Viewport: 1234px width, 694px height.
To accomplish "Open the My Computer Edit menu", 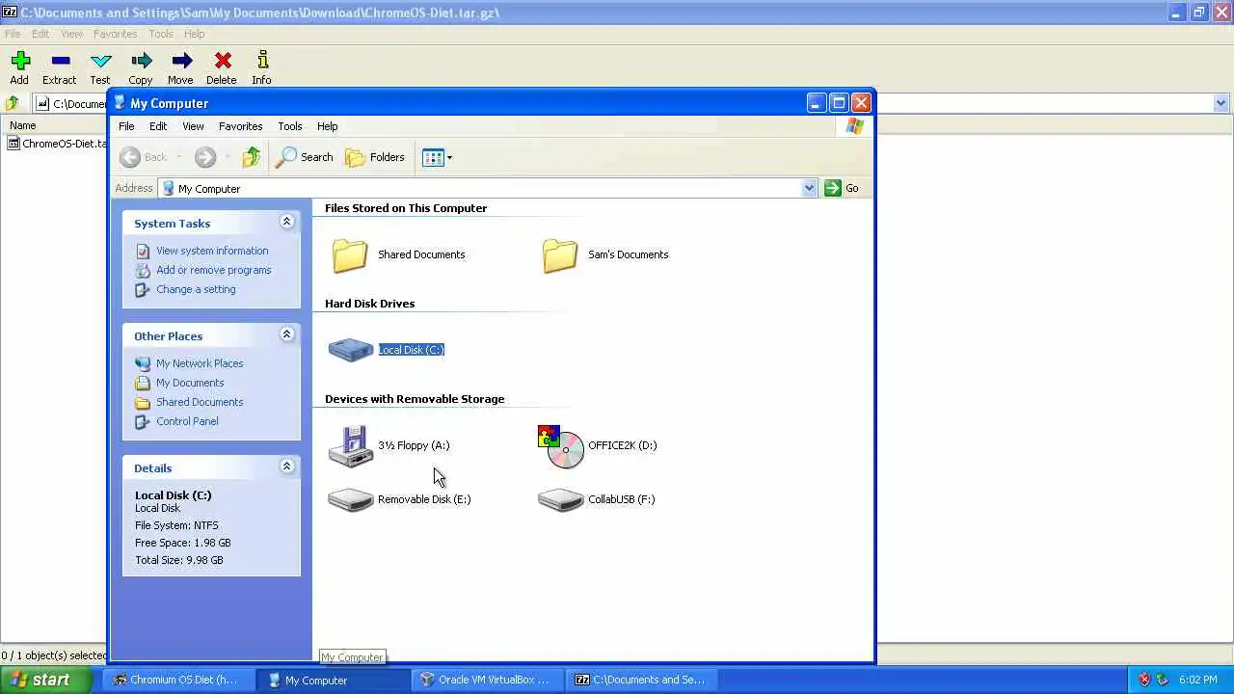I will (158, 126).
